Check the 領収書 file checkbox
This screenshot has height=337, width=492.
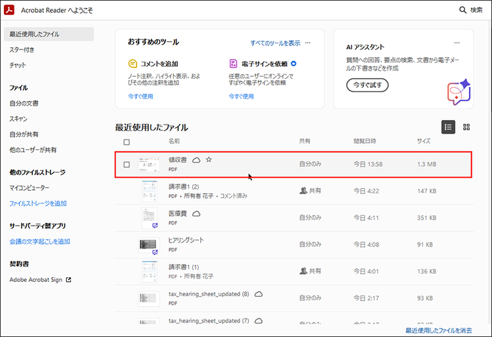[x=127, y=165]
